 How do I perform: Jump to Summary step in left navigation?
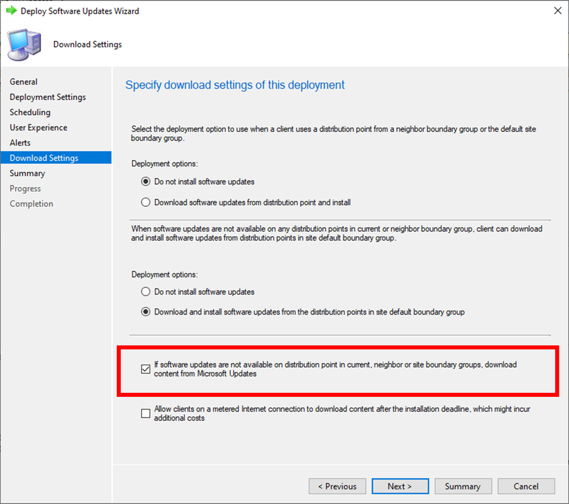(x=27, y=173)
